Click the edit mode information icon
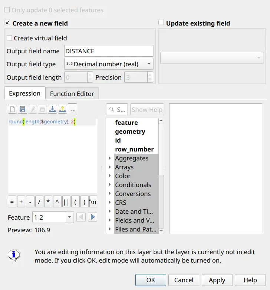 14,256
